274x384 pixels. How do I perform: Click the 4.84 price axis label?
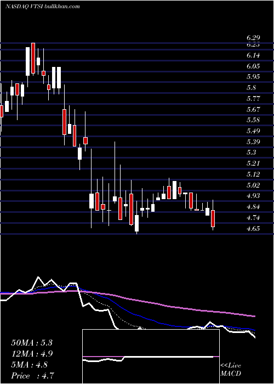253,207
